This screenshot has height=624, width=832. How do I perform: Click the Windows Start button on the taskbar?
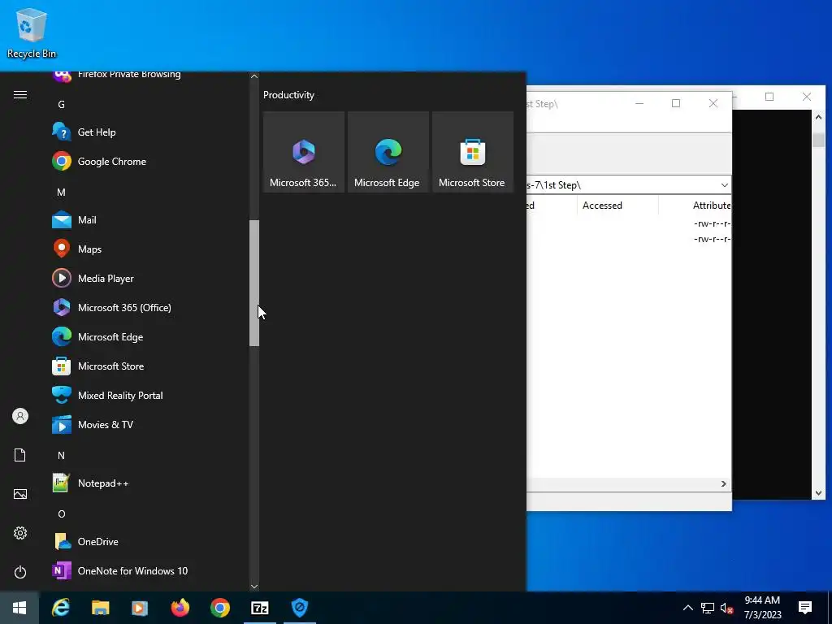click(19, 608)
